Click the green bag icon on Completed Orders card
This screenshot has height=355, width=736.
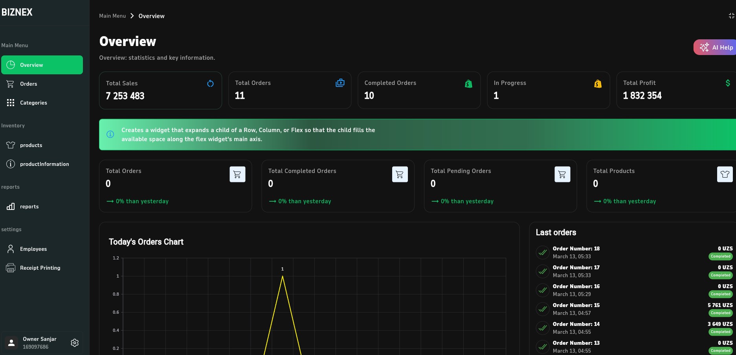(x=468, y=83)
